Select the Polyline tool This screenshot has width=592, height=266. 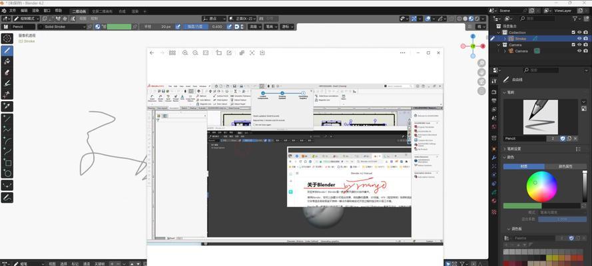tap(7, 130)
